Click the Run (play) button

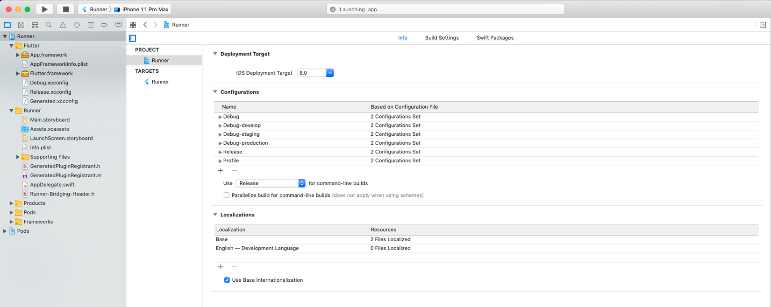click(44, 9)
